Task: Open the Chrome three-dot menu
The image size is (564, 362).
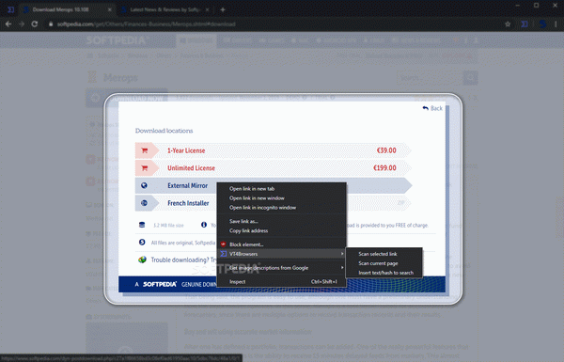Action: pos(556,24)
